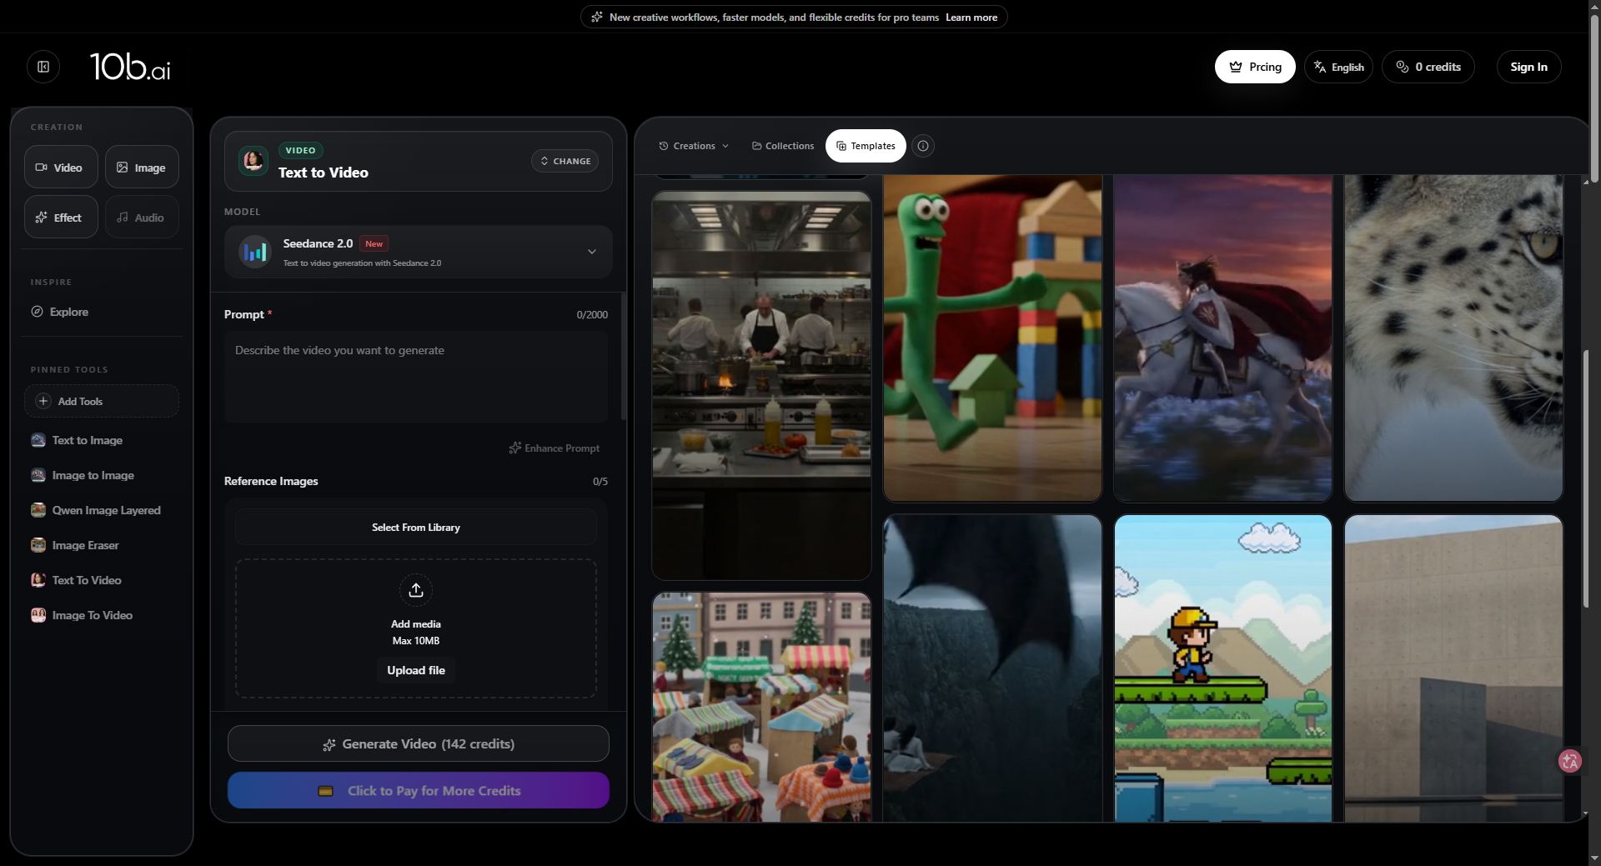Switch to the Collections tab
The image size is (1601, 866).
coord(783,146)
